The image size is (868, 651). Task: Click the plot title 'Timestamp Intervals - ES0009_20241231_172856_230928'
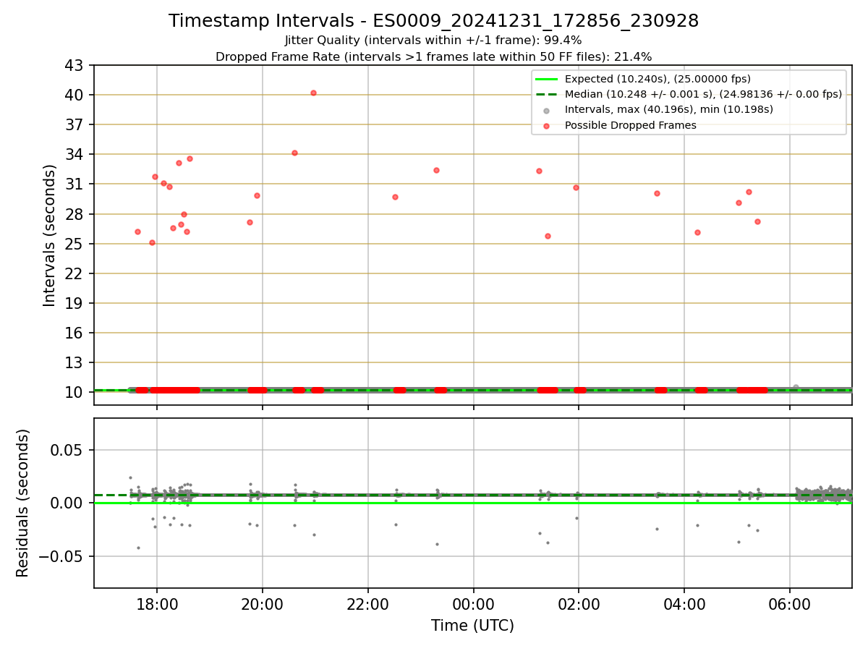click(433, 21)
